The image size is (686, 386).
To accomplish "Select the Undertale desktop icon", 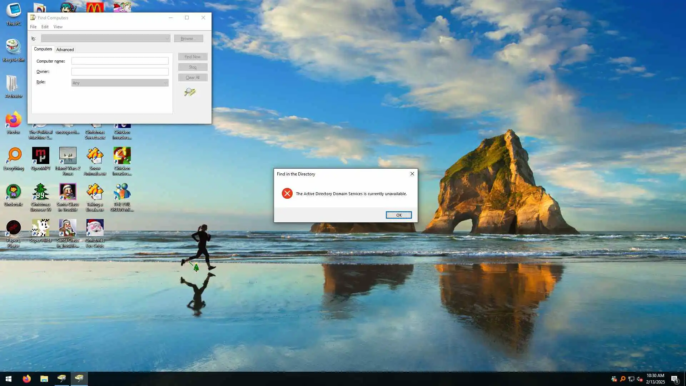I will tap(14, 192).
